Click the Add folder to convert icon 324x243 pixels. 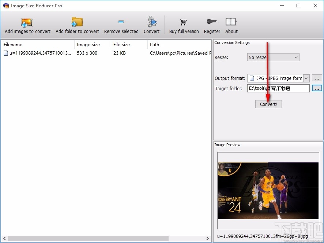click(77, 22)
